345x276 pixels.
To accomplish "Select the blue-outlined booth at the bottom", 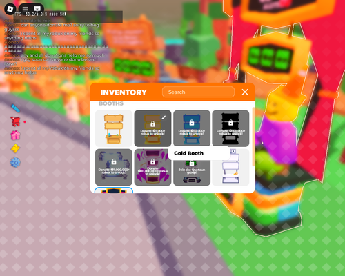I will pos(114,190).
